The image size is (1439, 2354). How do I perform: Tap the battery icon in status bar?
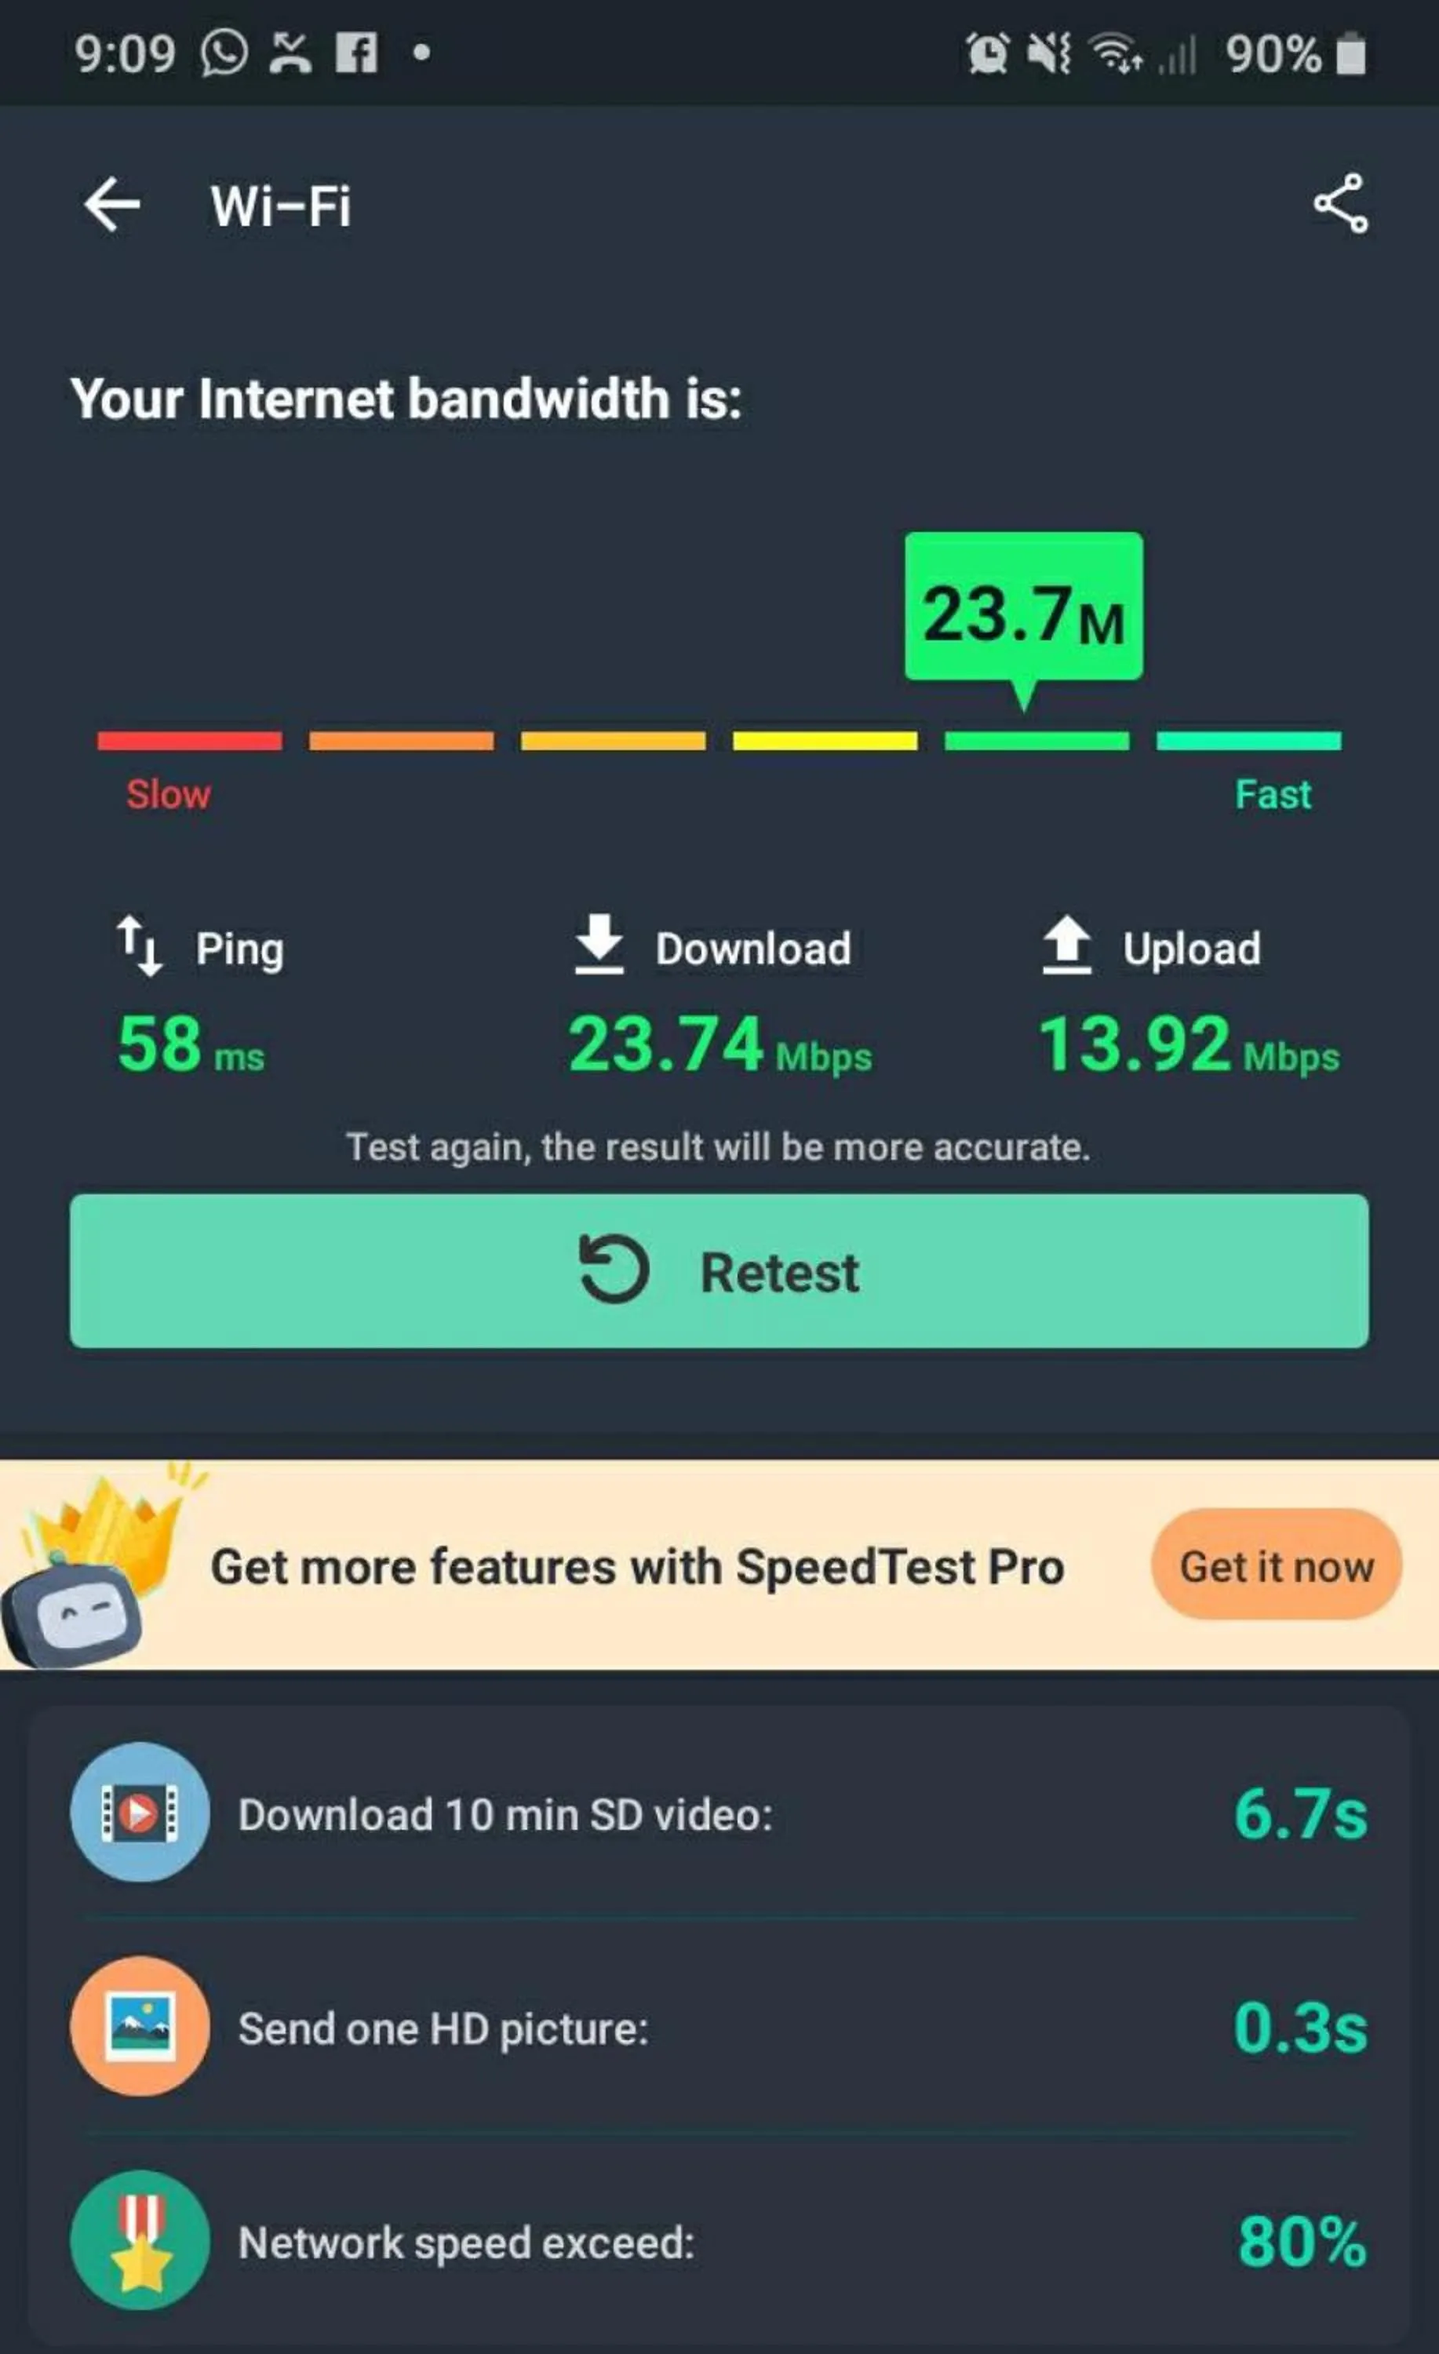point(1351,53)
